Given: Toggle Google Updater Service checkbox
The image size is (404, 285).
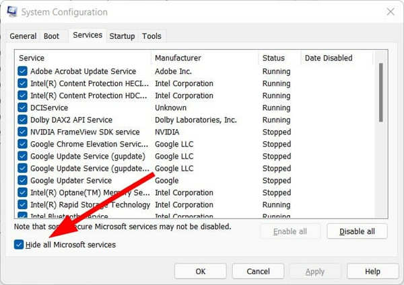Looking at the screenshot, I should tap(23, 180).
